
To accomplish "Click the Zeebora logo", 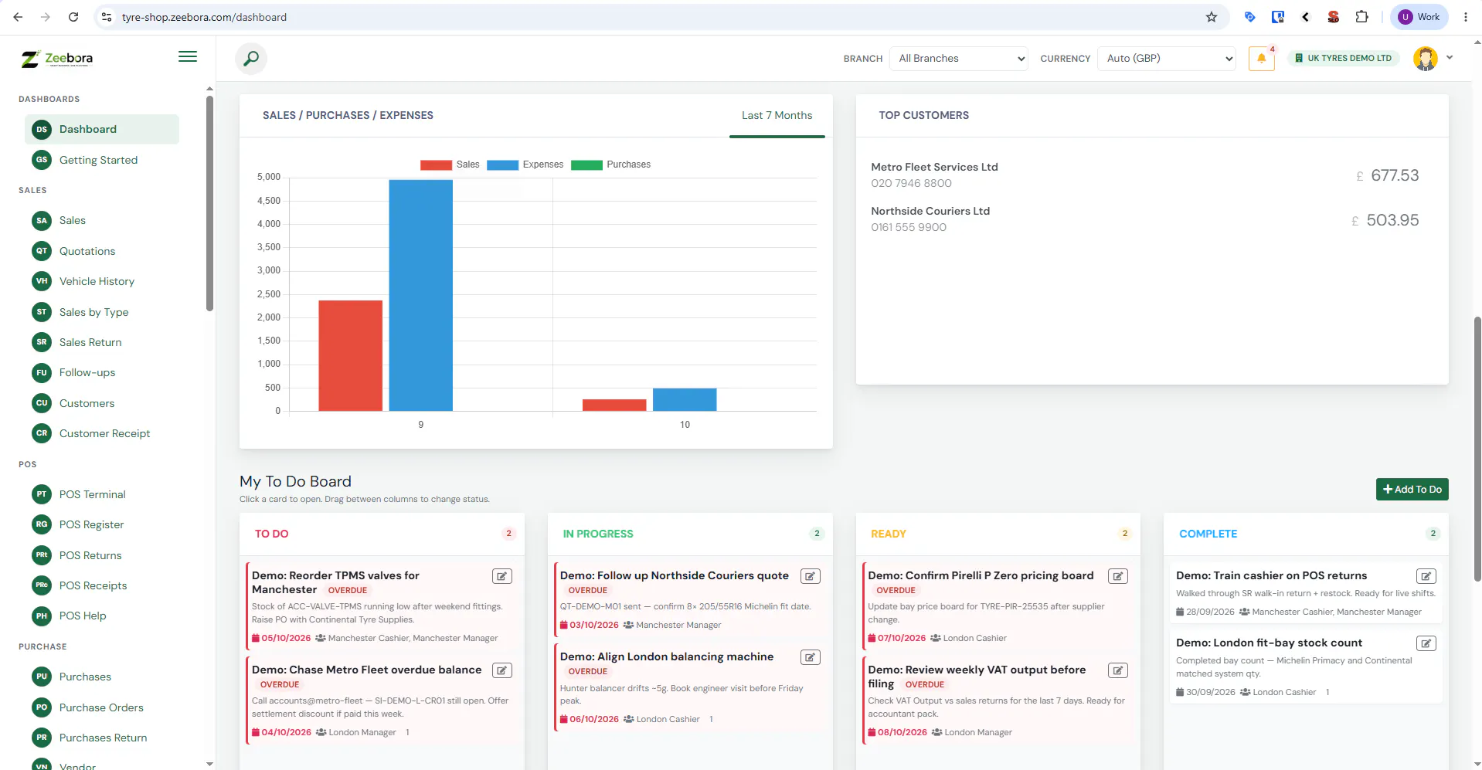I will click(x=57, y=59).
